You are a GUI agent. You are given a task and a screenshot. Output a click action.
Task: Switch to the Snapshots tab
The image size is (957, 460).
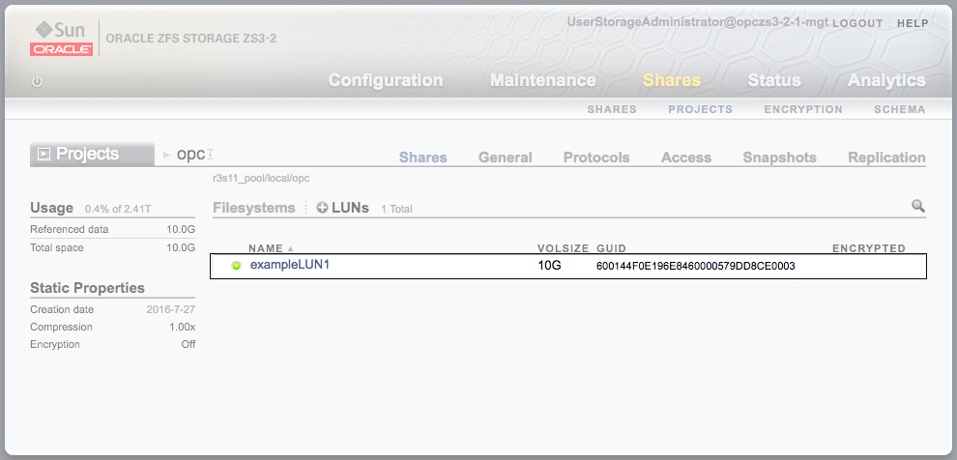pyautogui.click(x=779, y=158)
